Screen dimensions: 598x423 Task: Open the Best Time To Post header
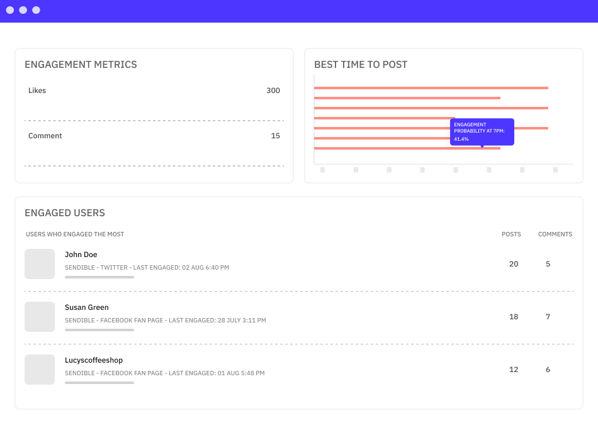pyautogui.click(x=361, y=64)
